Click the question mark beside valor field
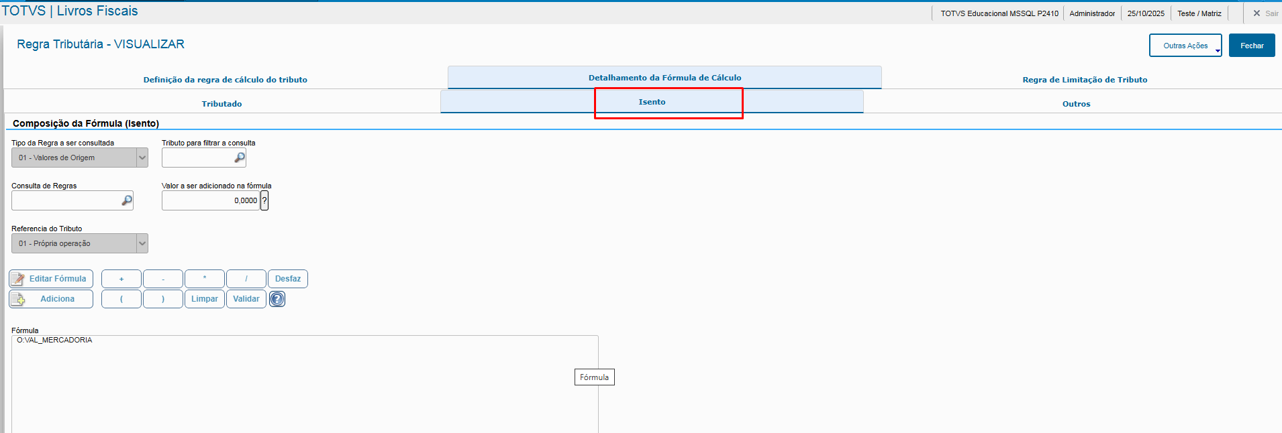 [x=264, y=200]
